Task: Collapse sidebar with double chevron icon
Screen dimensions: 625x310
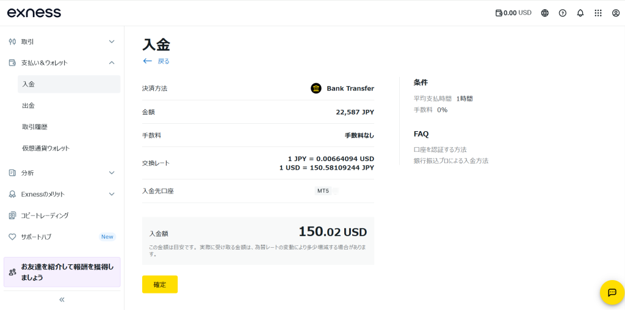Action: point(62,300)
